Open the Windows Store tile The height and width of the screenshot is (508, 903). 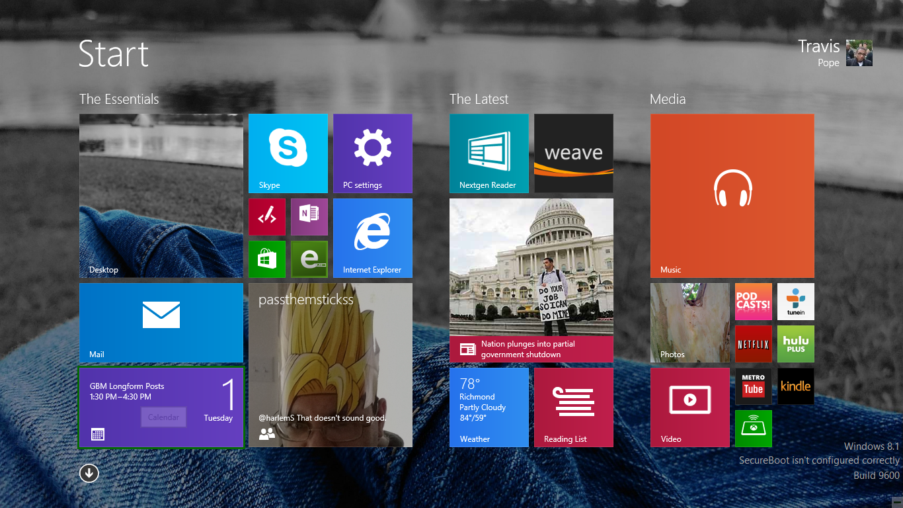coord(266,259)
